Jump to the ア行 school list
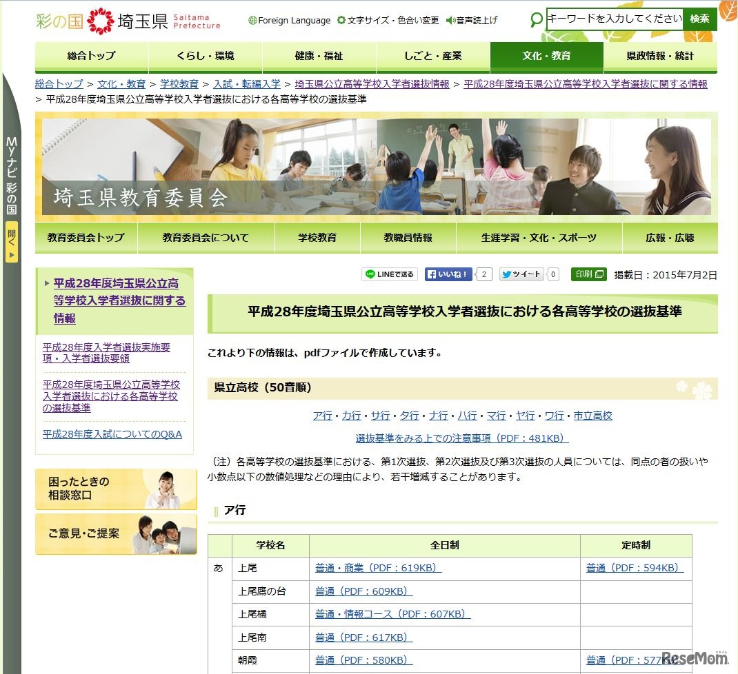 321,415
